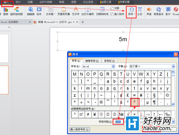Switch to Symbol Bar (符号栏) tab

pyautogui.click(x=110, y=61)
